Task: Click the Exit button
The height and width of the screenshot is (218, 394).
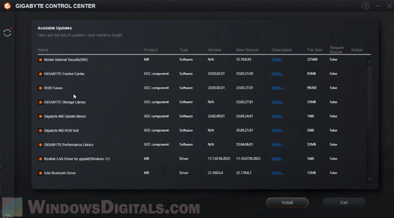Action: tap(344, 202)
